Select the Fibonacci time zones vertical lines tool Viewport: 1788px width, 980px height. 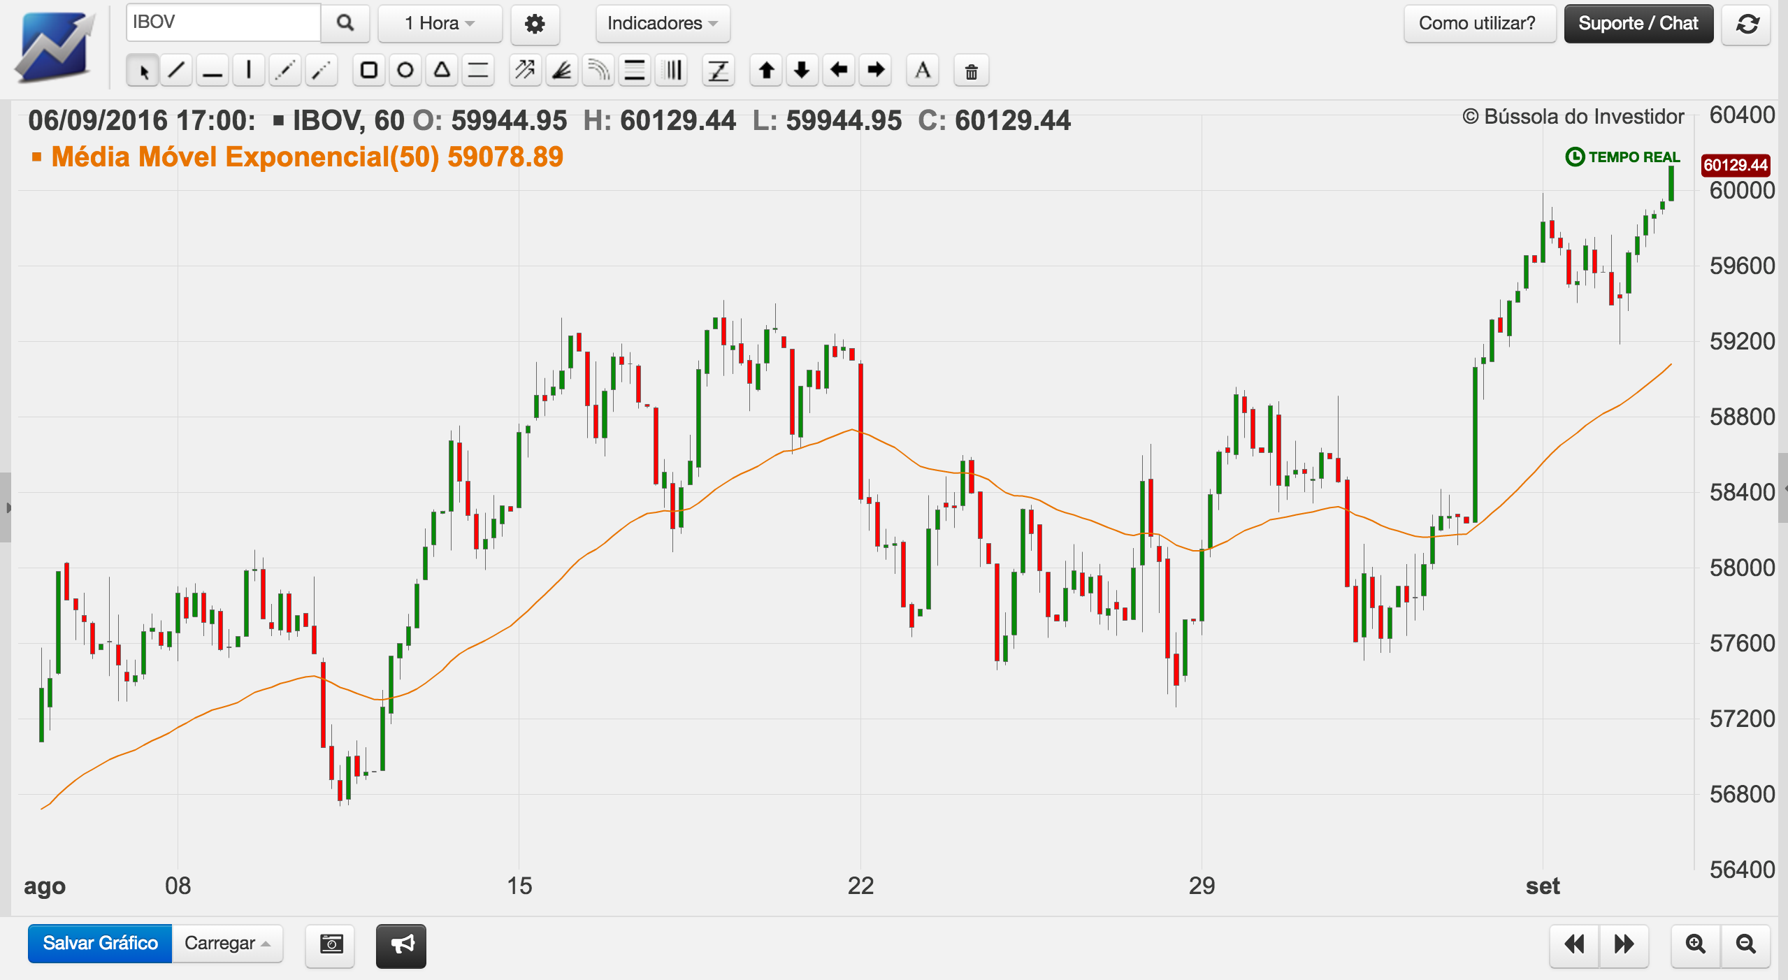pos(672,71)
